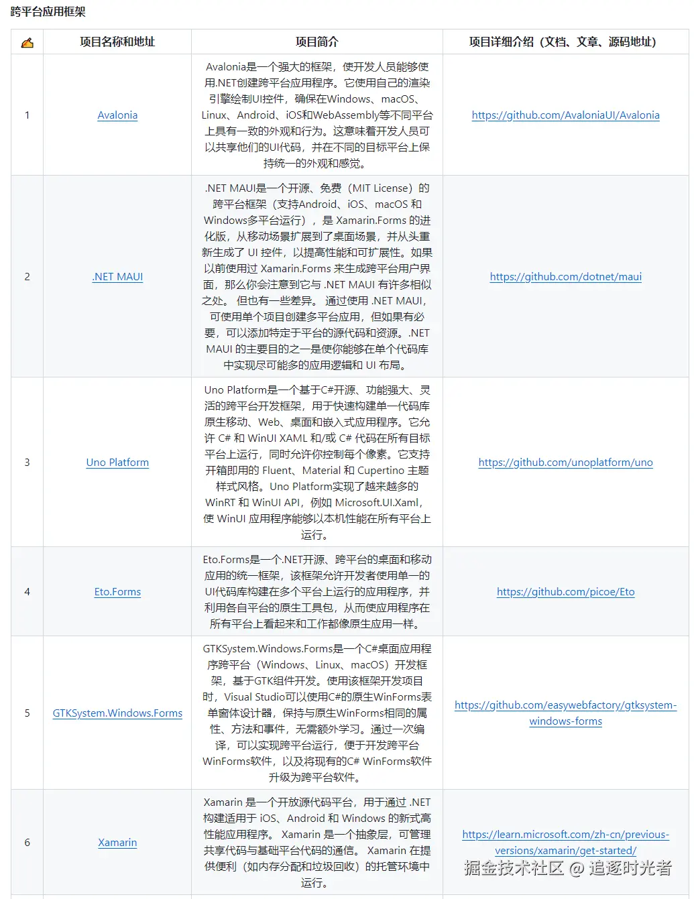The width and height of the screenshot is (694, 899).
Task: Visit the easywebfactory gtksystem-windows-forms URL
Action: pyautogui.click(x=565, y=713)
